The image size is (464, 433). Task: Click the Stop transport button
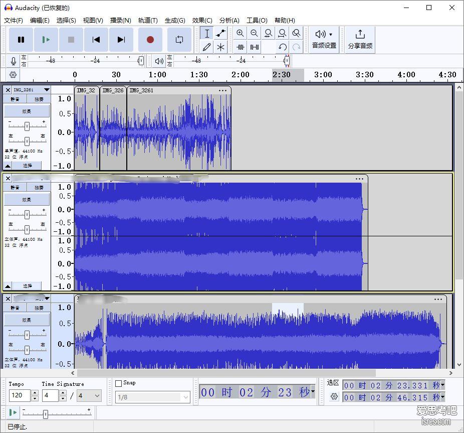coord(71,40)
